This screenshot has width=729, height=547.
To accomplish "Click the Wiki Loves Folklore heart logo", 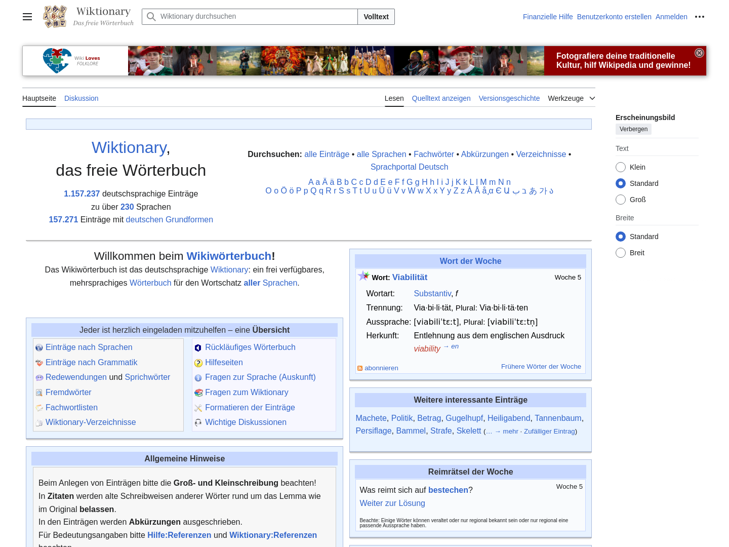I will pyautogui.click(x=57, y=61).
